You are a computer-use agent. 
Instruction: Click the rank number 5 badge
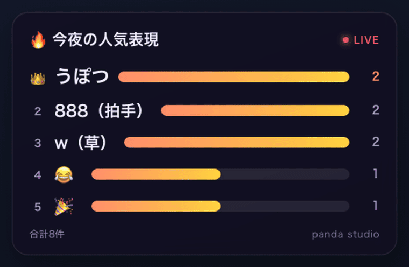pyautogui.click(x=38, y=207)
